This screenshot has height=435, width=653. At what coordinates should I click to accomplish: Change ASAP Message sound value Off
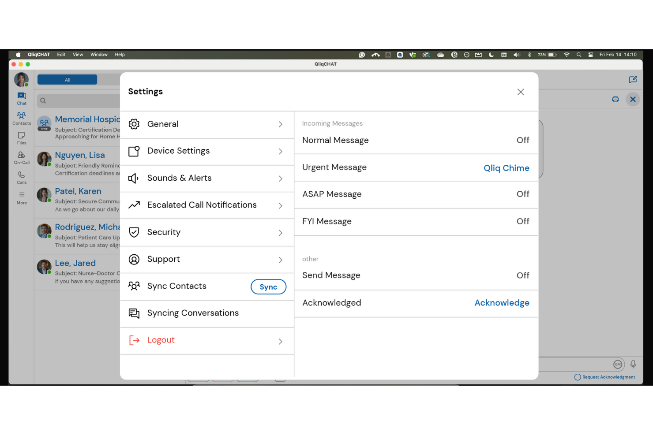tap(523, 194)
